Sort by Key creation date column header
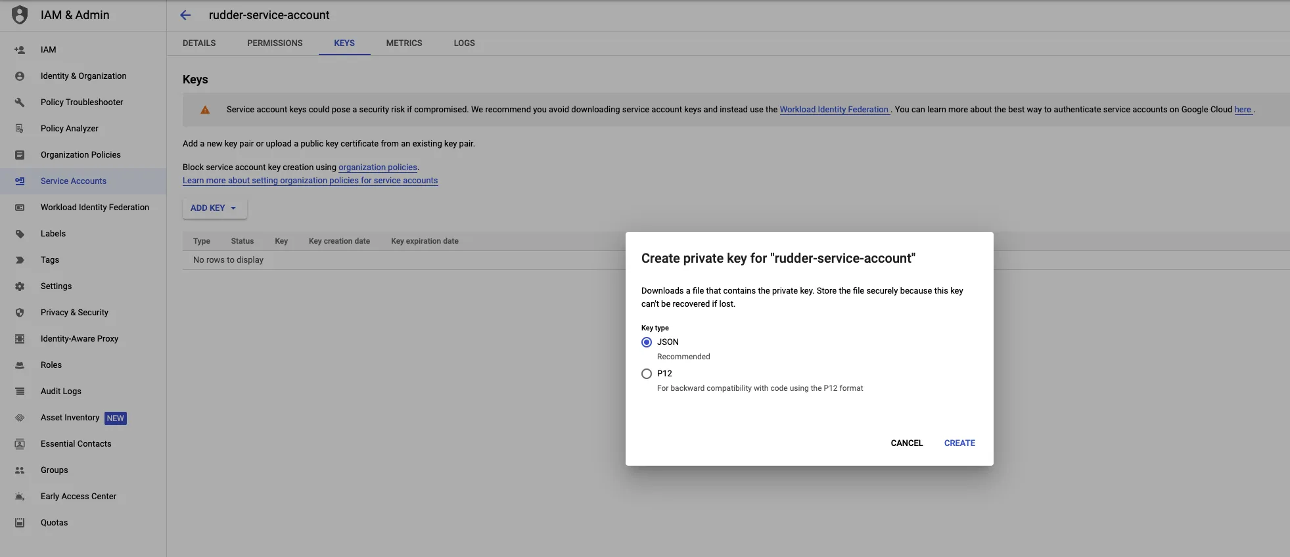The image size is (1290, 557). [x=339, y=241]
